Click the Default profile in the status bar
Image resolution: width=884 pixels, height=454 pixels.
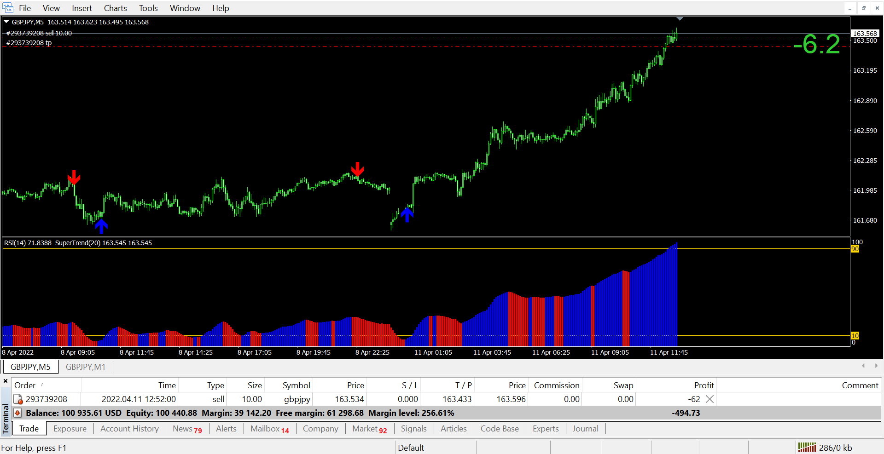411,448
